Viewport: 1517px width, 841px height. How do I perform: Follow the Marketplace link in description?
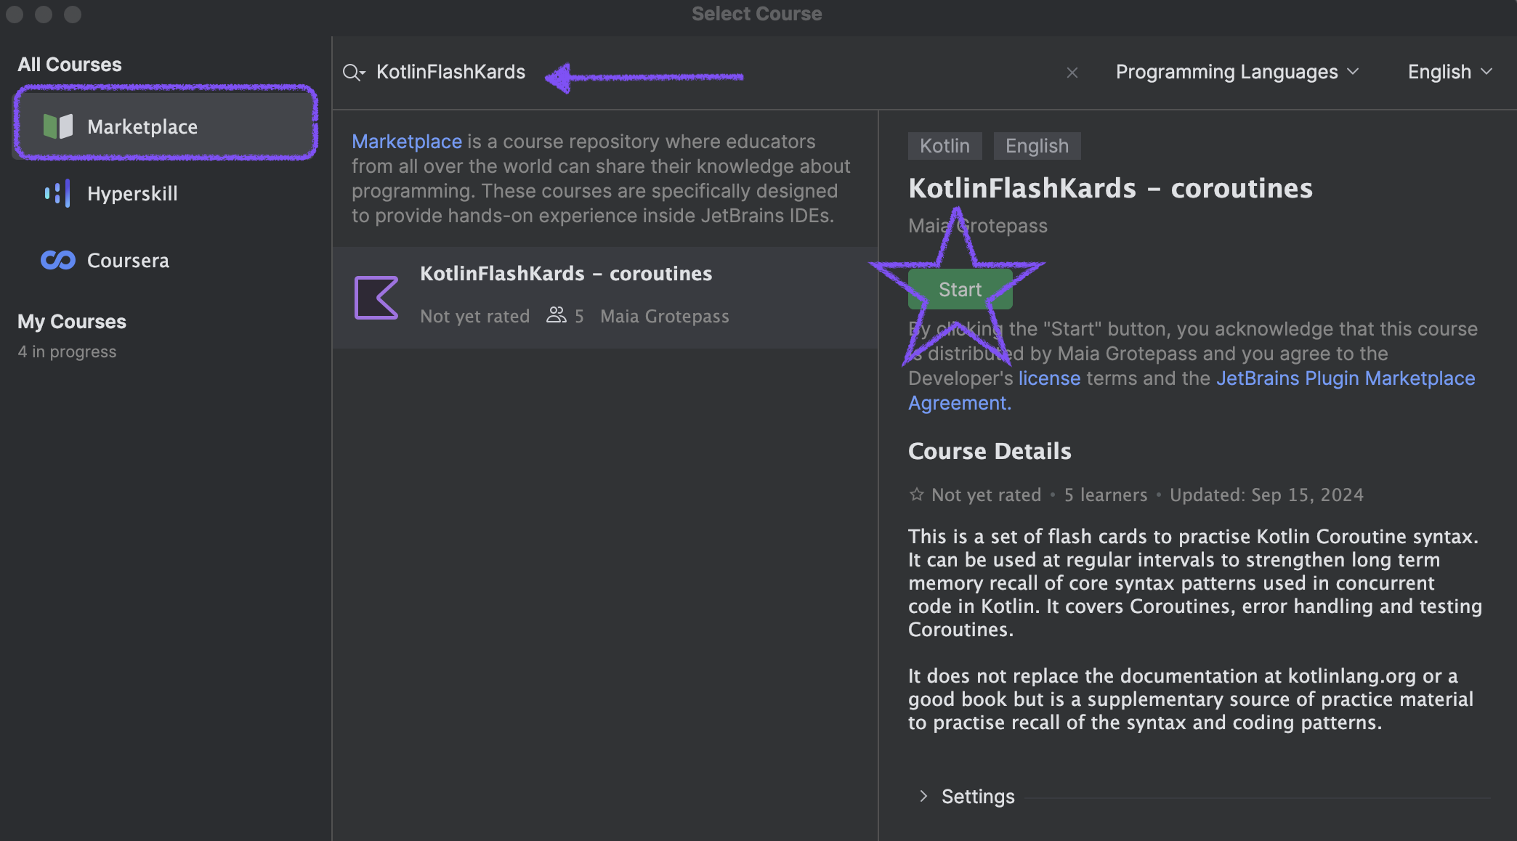pos(407,142)
